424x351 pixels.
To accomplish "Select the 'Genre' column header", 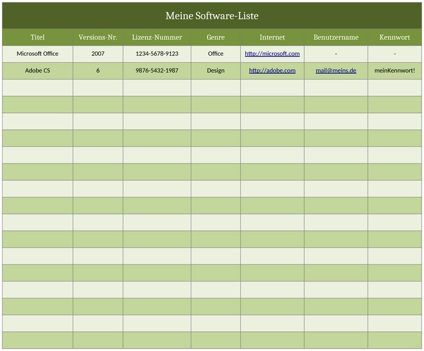I will click(215, 37).
